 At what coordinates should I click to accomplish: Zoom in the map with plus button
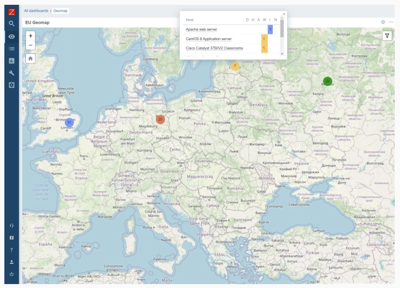[x=31, y=36]
